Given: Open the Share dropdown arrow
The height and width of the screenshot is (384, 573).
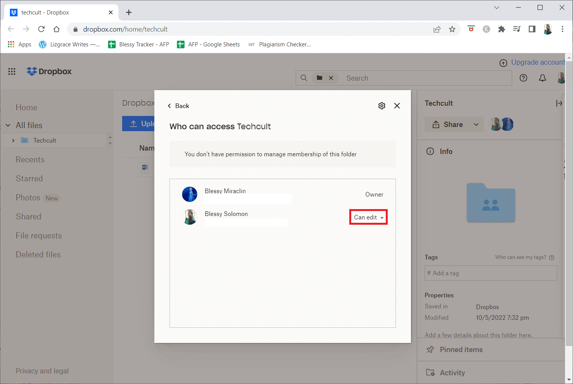Looking at the screenshot, I should [x=476, y=124].
